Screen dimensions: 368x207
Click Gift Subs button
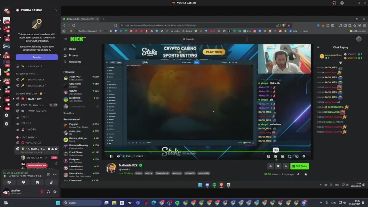(300, 166)
